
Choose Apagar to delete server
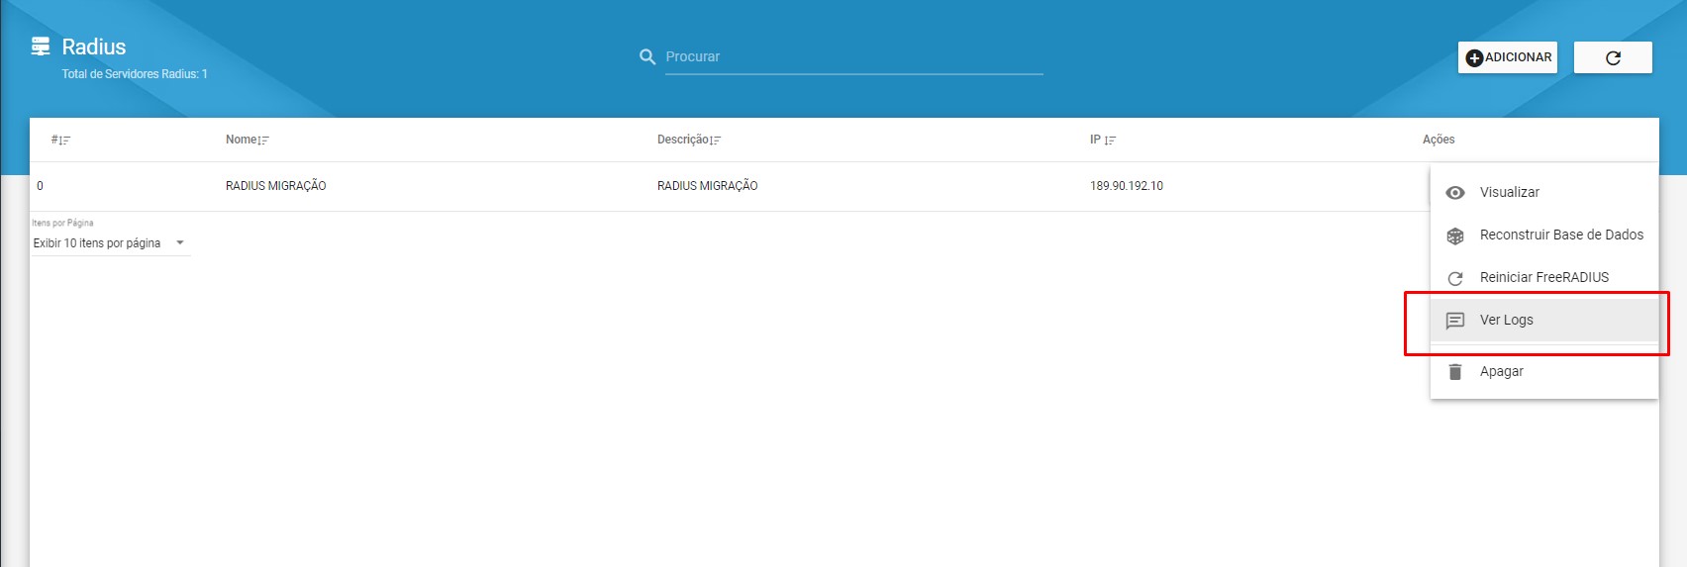[x=1544, y=371]
